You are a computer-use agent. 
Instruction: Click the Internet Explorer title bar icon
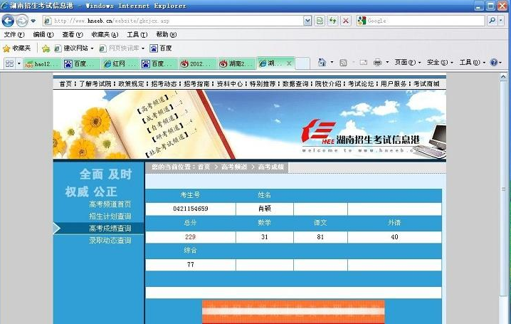pos(4,6)
